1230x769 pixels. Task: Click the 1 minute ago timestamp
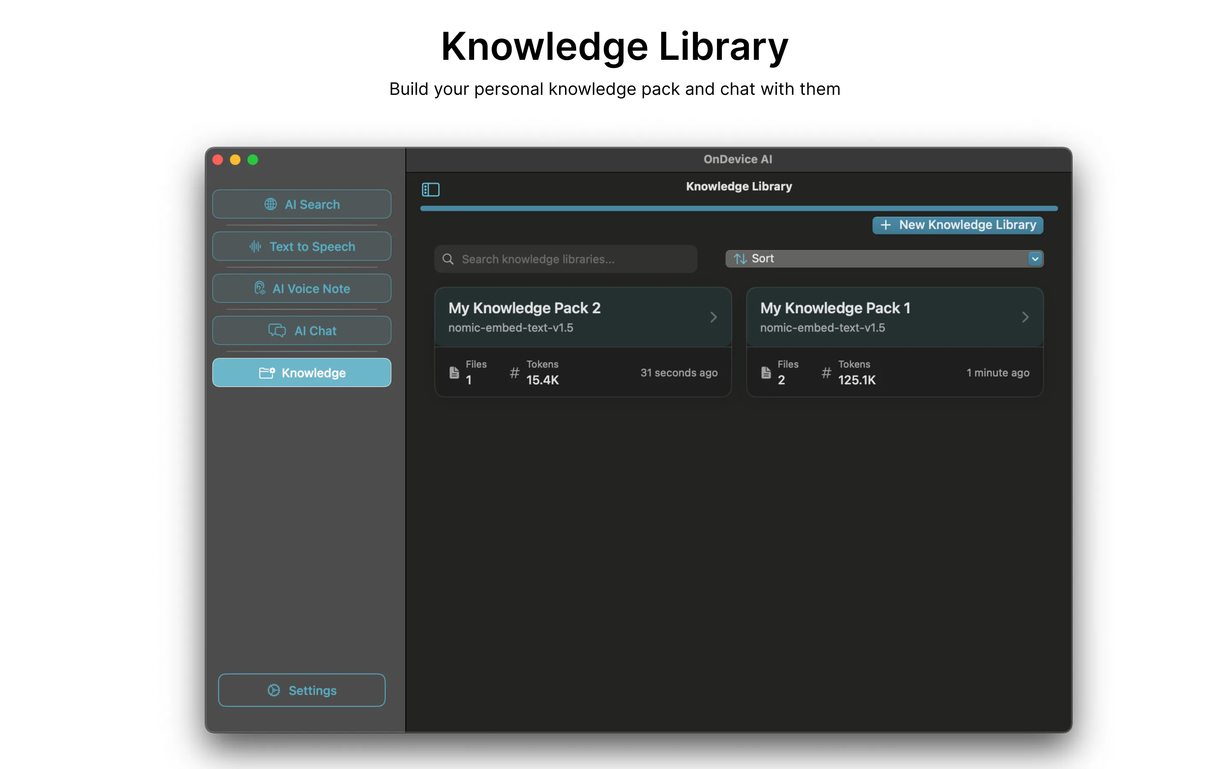pyautogui.click(x=998, y=373)
